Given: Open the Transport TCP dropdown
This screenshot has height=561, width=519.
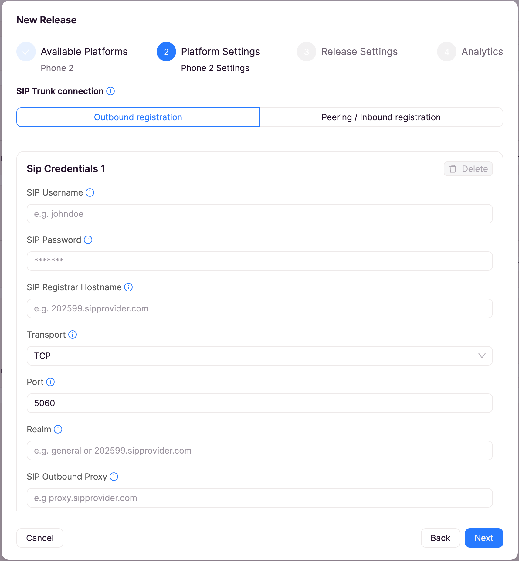Looking at the screenshot, I should pyautogui.click(x=260, y=356).
